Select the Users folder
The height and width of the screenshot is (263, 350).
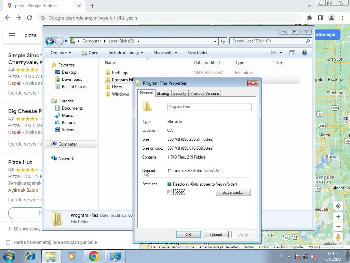click(117, 87)
